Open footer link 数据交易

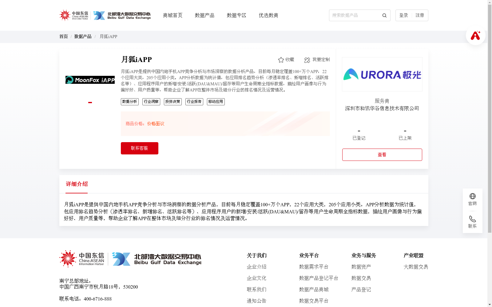361,278
